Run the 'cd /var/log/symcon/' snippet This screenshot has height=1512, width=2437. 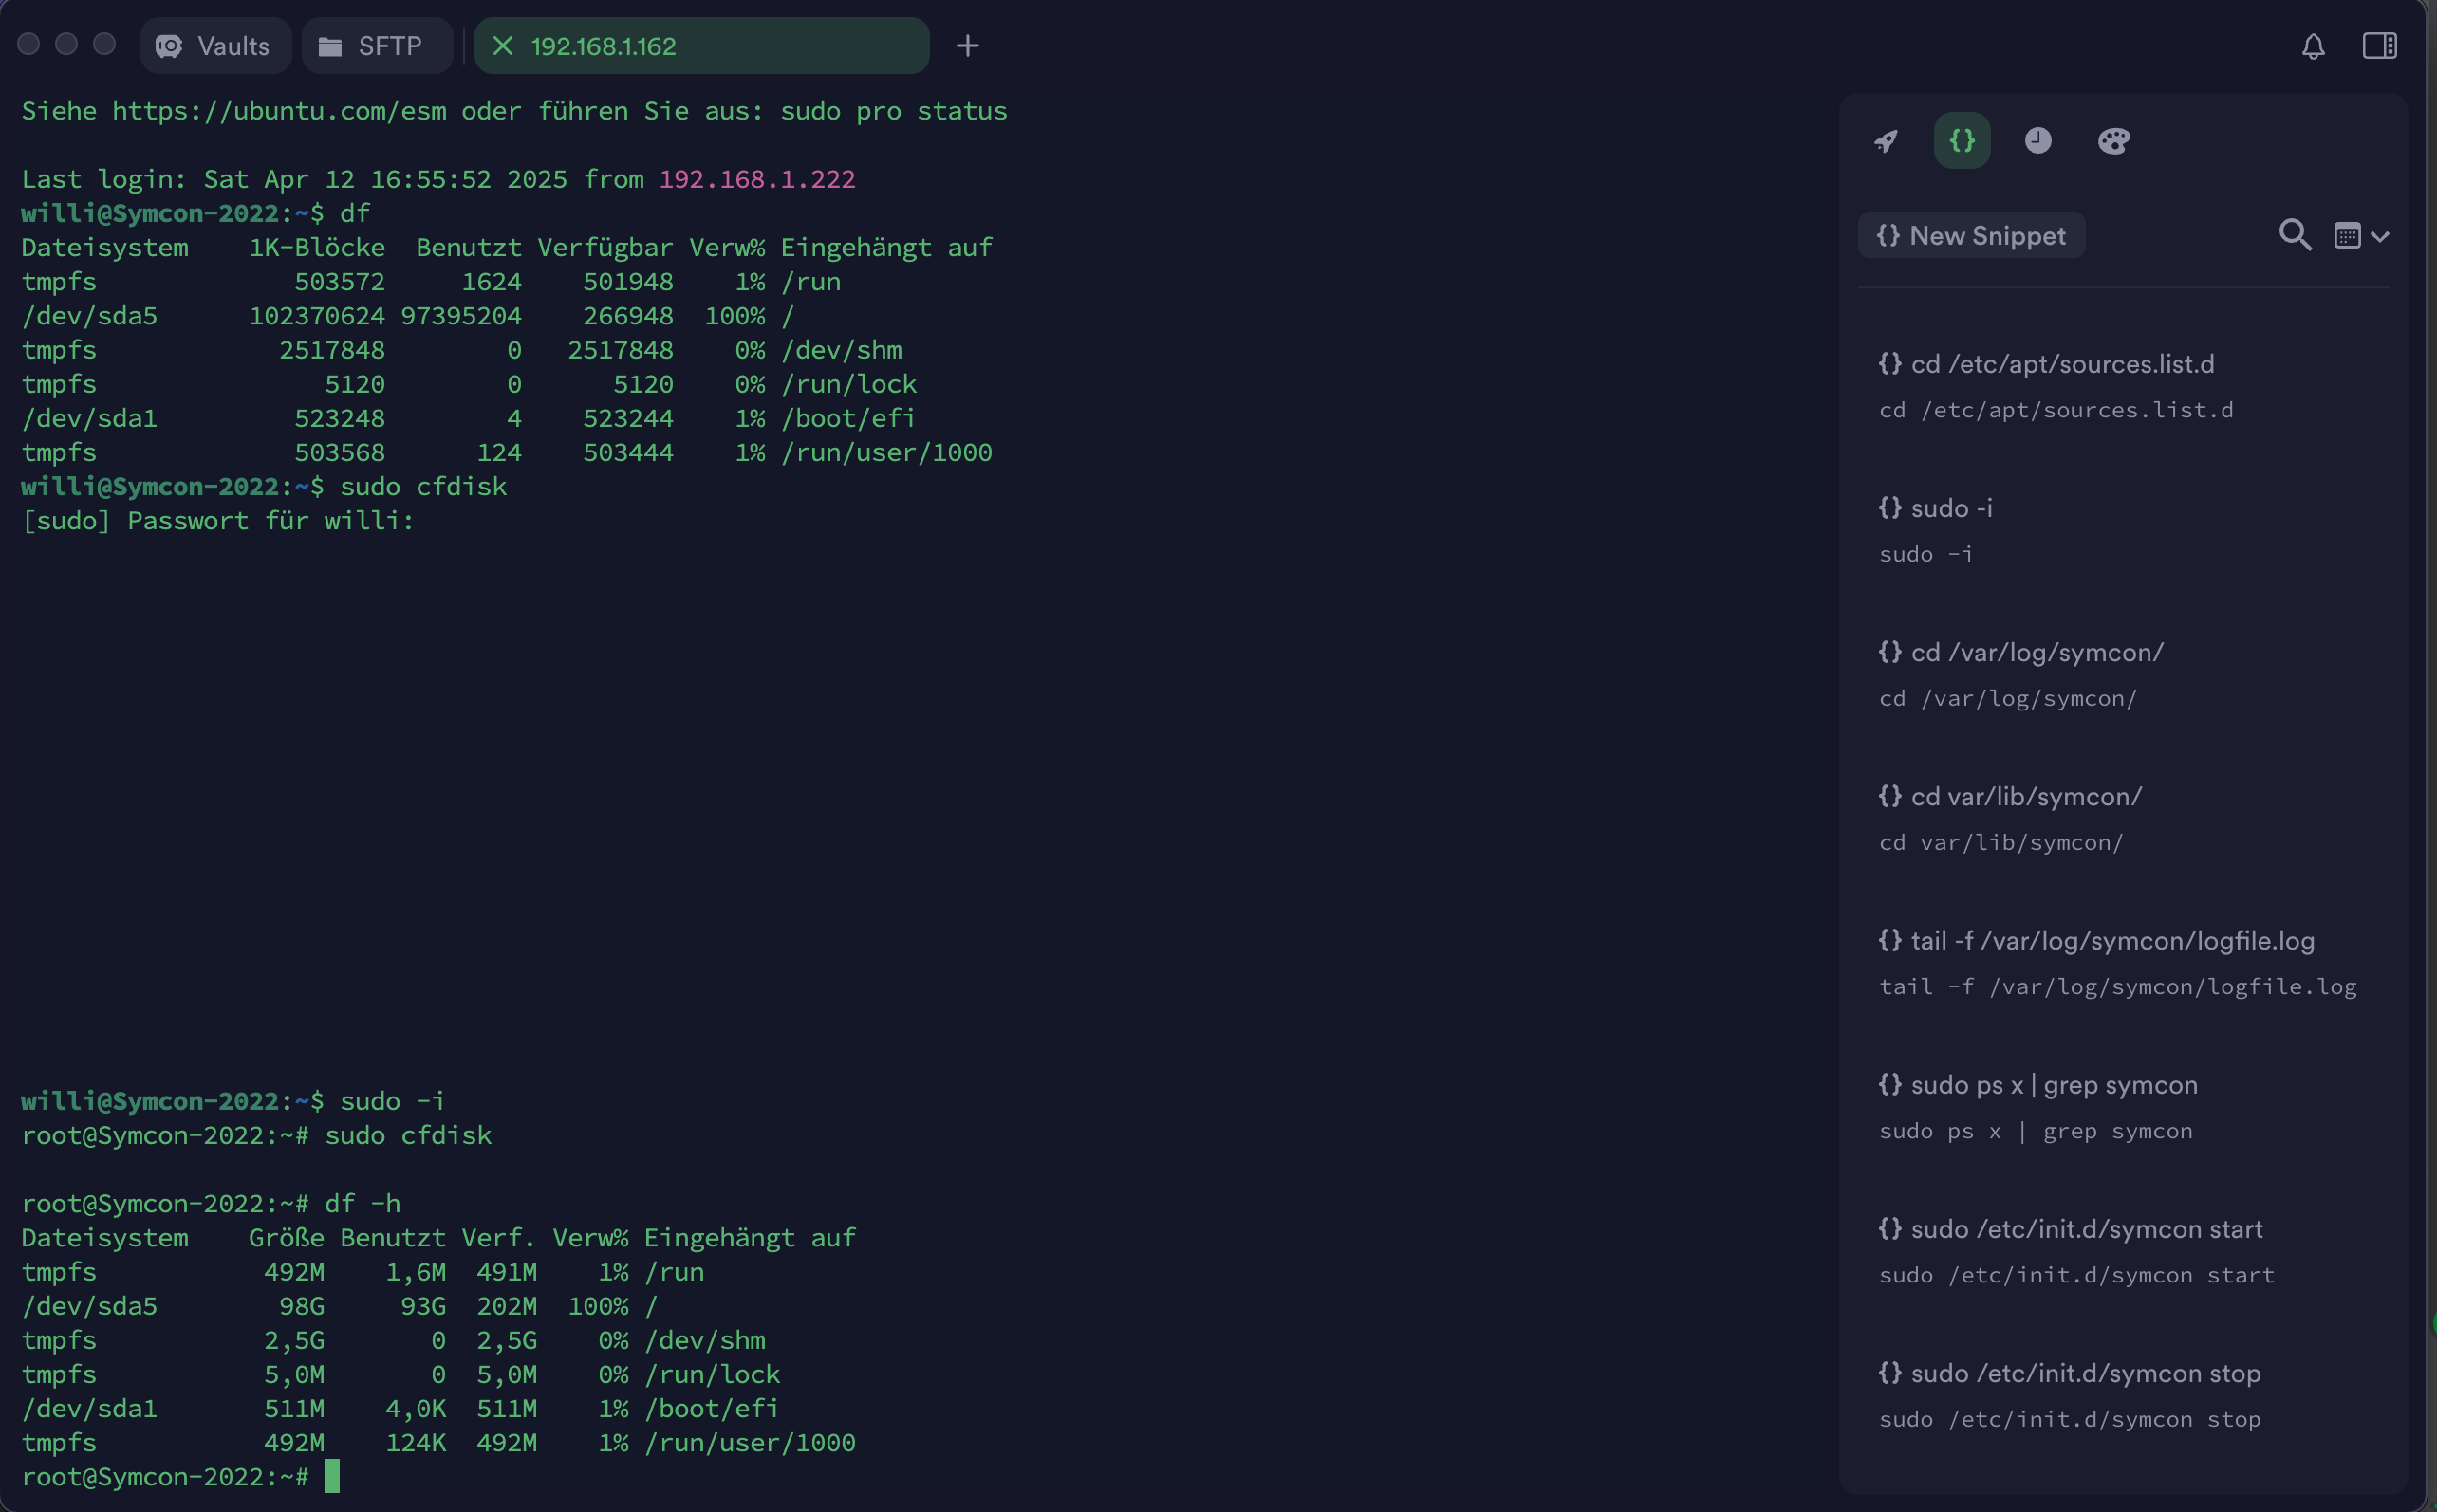2123,674
